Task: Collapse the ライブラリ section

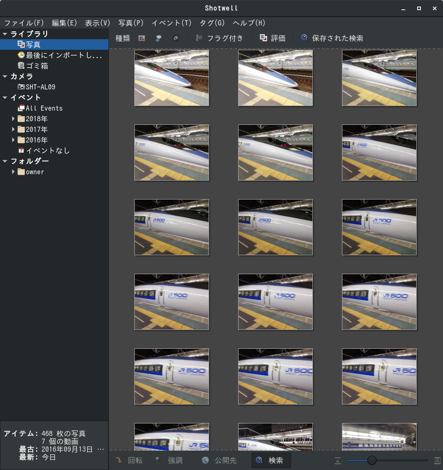Action: [5, 34]
